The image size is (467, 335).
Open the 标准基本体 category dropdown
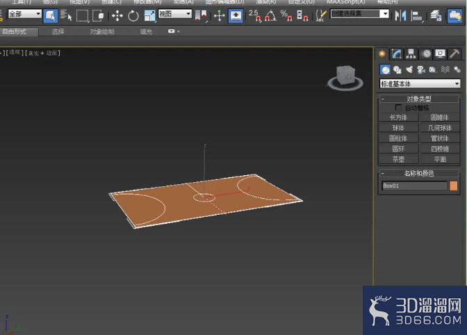click(420, 83)
